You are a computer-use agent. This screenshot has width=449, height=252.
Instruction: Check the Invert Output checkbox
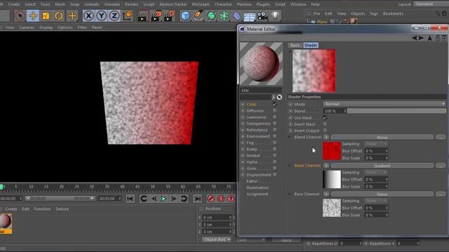click(325, 130)
